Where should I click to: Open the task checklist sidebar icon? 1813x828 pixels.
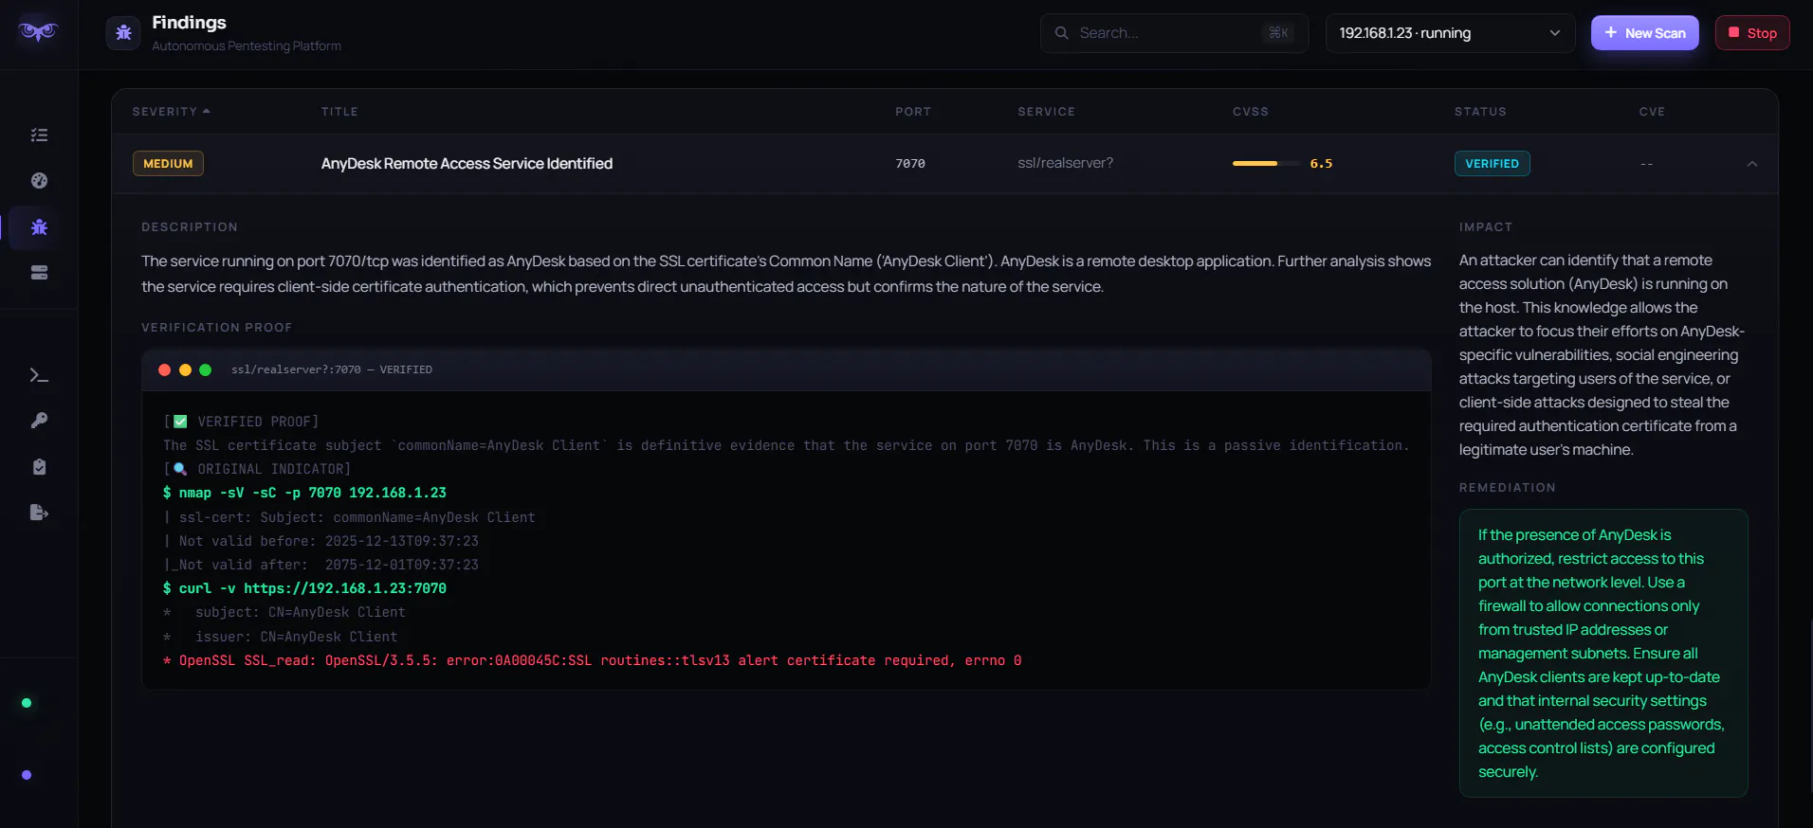pyautogui.click(x=39, y=135)
